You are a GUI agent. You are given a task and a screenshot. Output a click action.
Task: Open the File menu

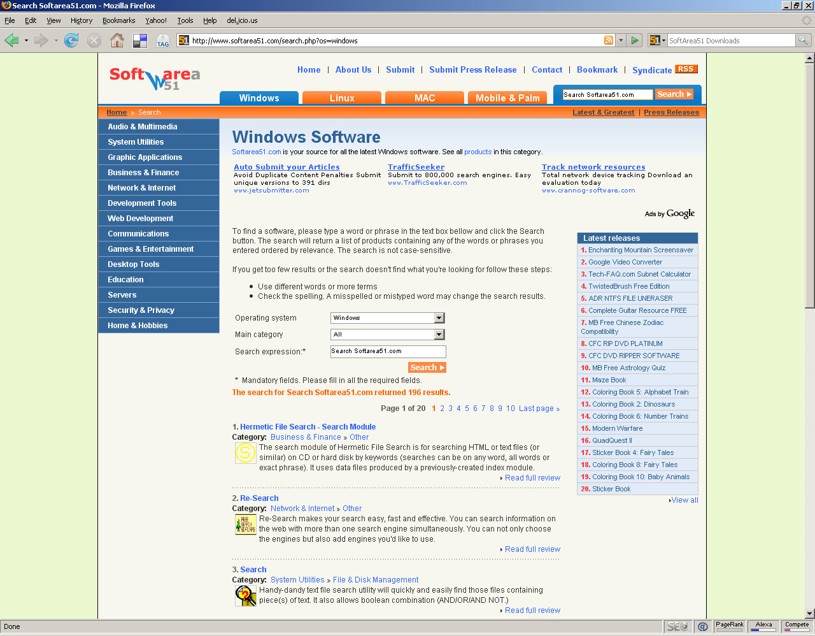click(10, 20)
